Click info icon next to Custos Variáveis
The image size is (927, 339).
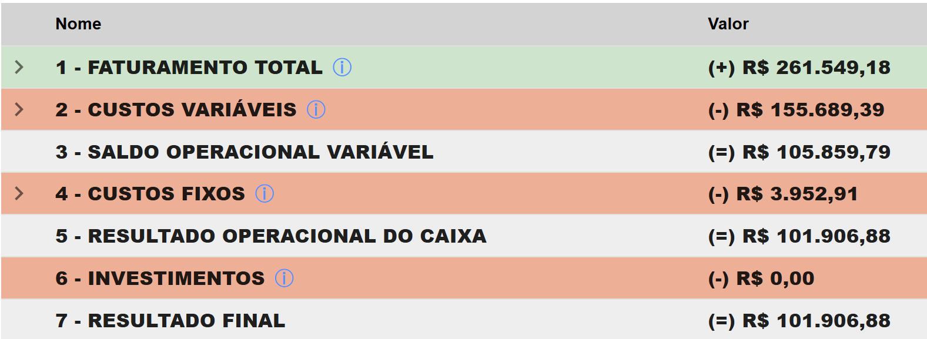[x=316, y=110]
